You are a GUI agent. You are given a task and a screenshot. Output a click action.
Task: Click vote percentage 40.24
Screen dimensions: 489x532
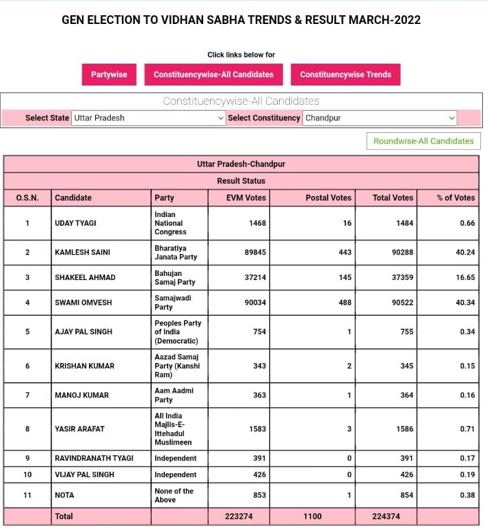tap(465, 253)
